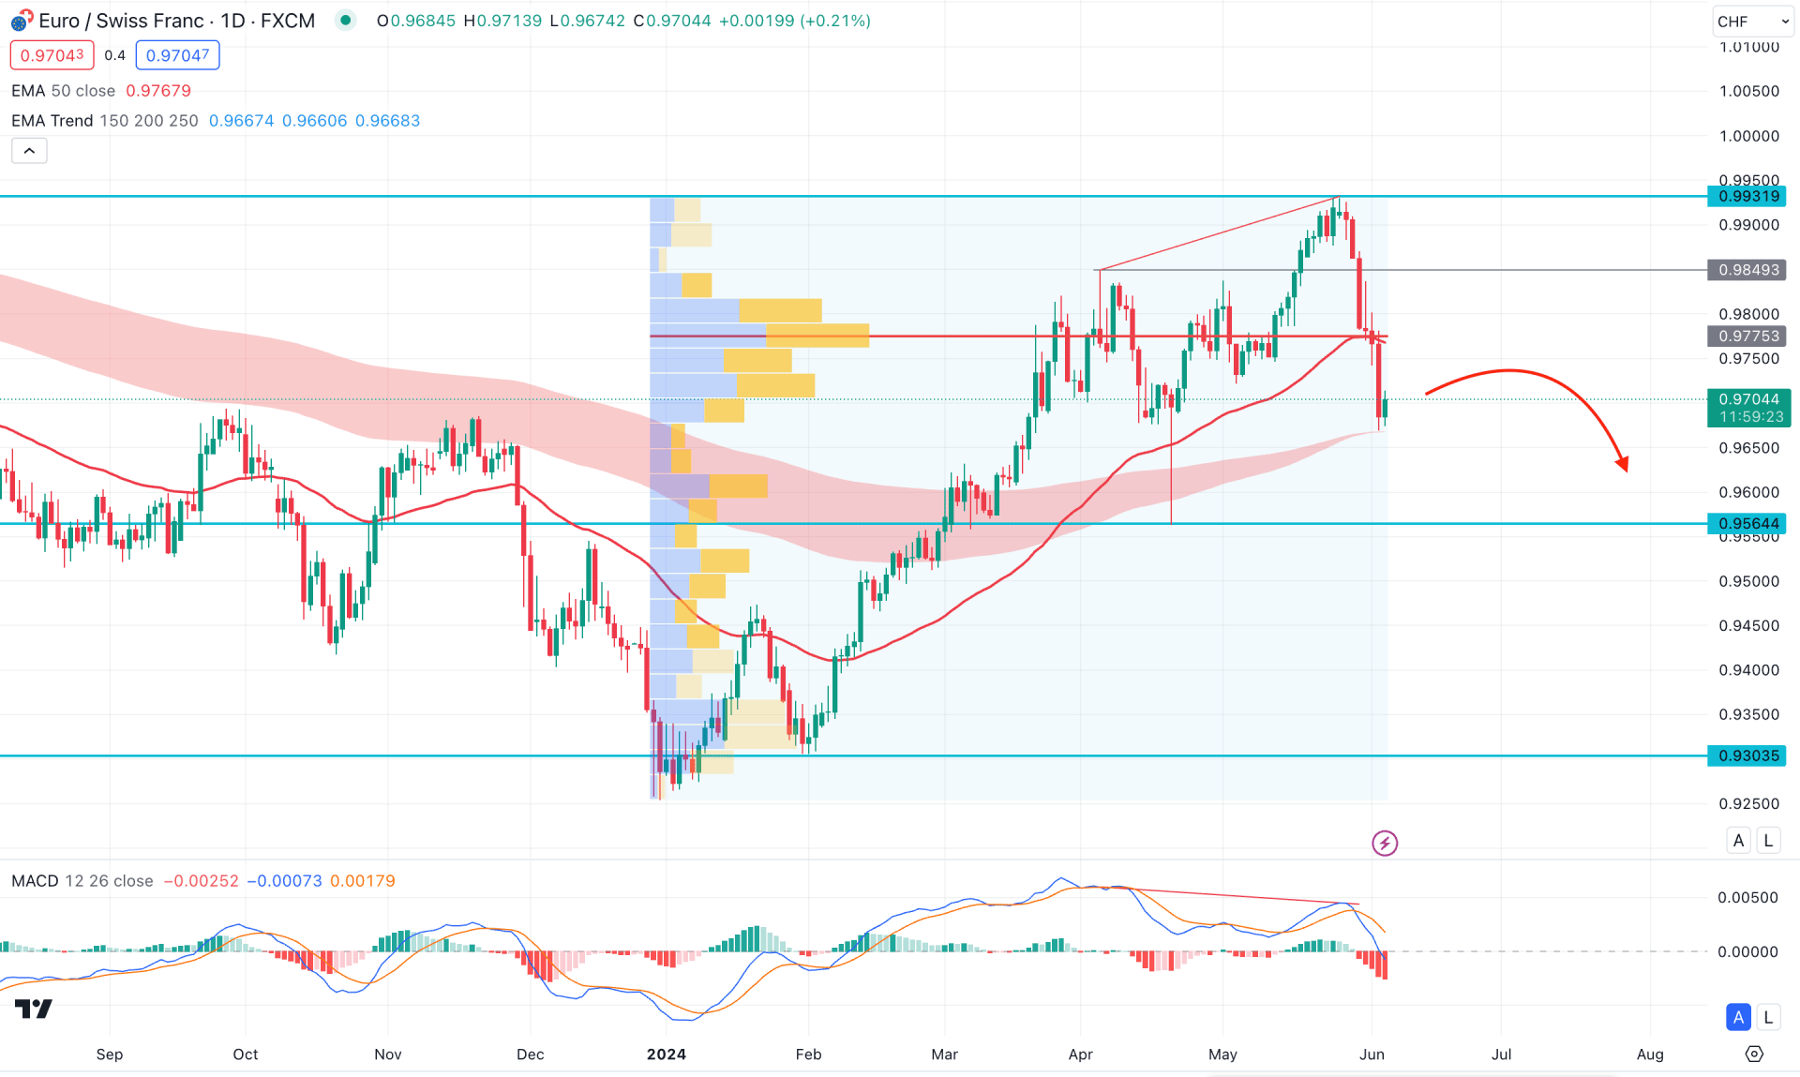1800x1077 pixels.
Task: Click the Euro / Swiss Franc · 1D · FXCM title
Action: [x=176, y=21]
